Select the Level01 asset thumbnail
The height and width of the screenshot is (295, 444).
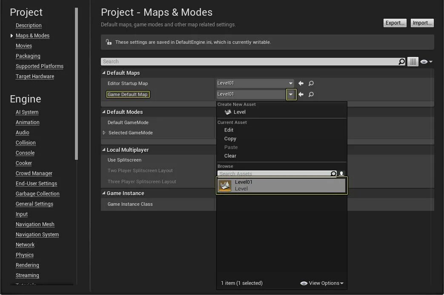[x=225, y=185]
